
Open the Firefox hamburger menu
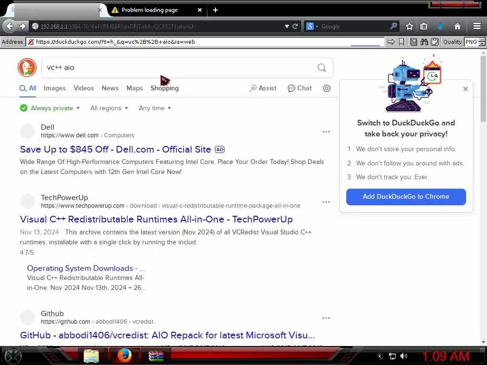click(477, 26)
